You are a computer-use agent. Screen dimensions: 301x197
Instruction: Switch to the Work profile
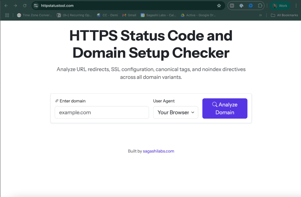tap(280, 6)
